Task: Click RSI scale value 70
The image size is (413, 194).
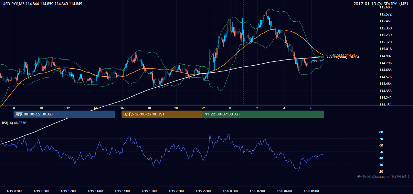Action: 381,139
